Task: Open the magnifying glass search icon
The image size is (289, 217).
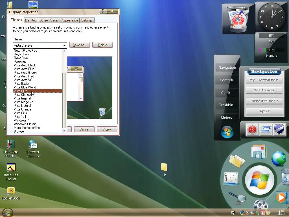Action: pos(238,198)
